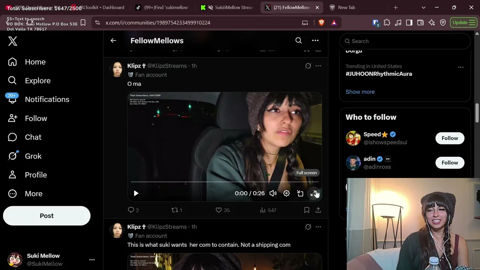Follow Speed @ishowspeedsui

[450, 138]
